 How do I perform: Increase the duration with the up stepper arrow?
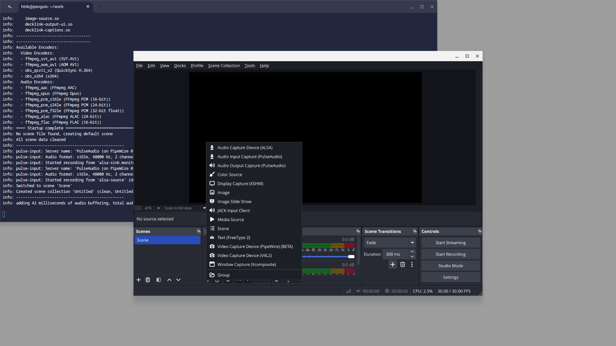click(x=412, y=251)
